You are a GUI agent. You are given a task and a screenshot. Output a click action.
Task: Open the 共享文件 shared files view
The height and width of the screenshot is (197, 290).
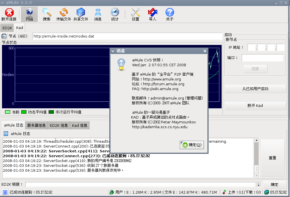[x=81, y=14]
